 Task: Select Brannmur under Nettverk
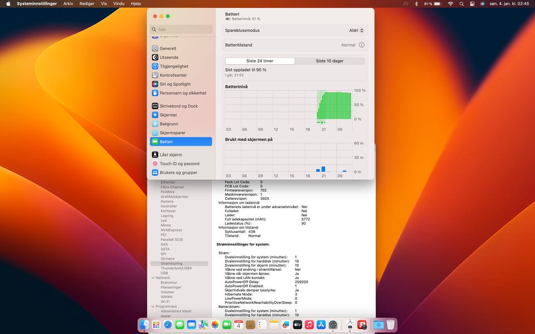[x=168, y=283]
